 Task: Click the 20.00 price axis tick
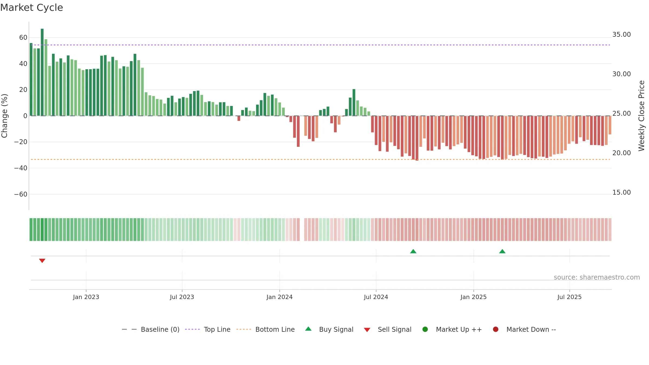(x=621, y=153)
